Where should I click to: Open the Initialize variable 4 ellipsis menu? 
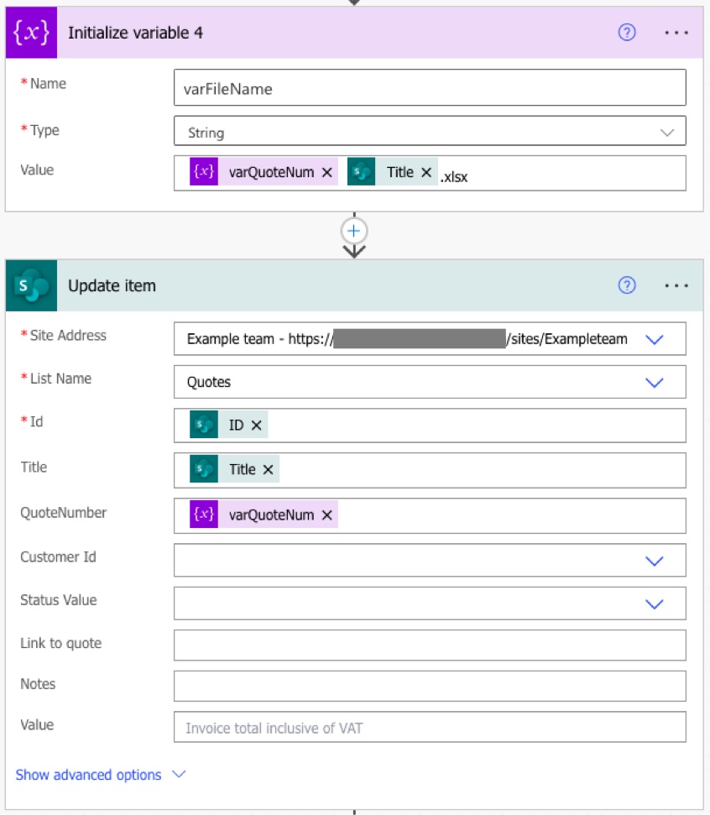coord(676,33)
